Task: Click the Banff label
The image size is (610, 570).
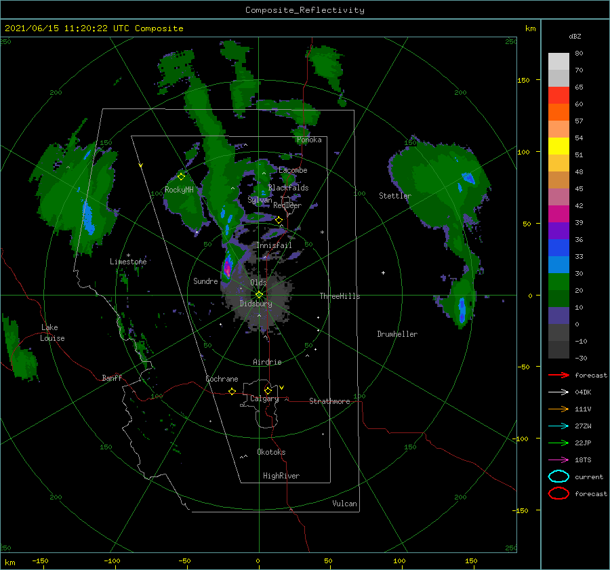Action: [112, 378]
